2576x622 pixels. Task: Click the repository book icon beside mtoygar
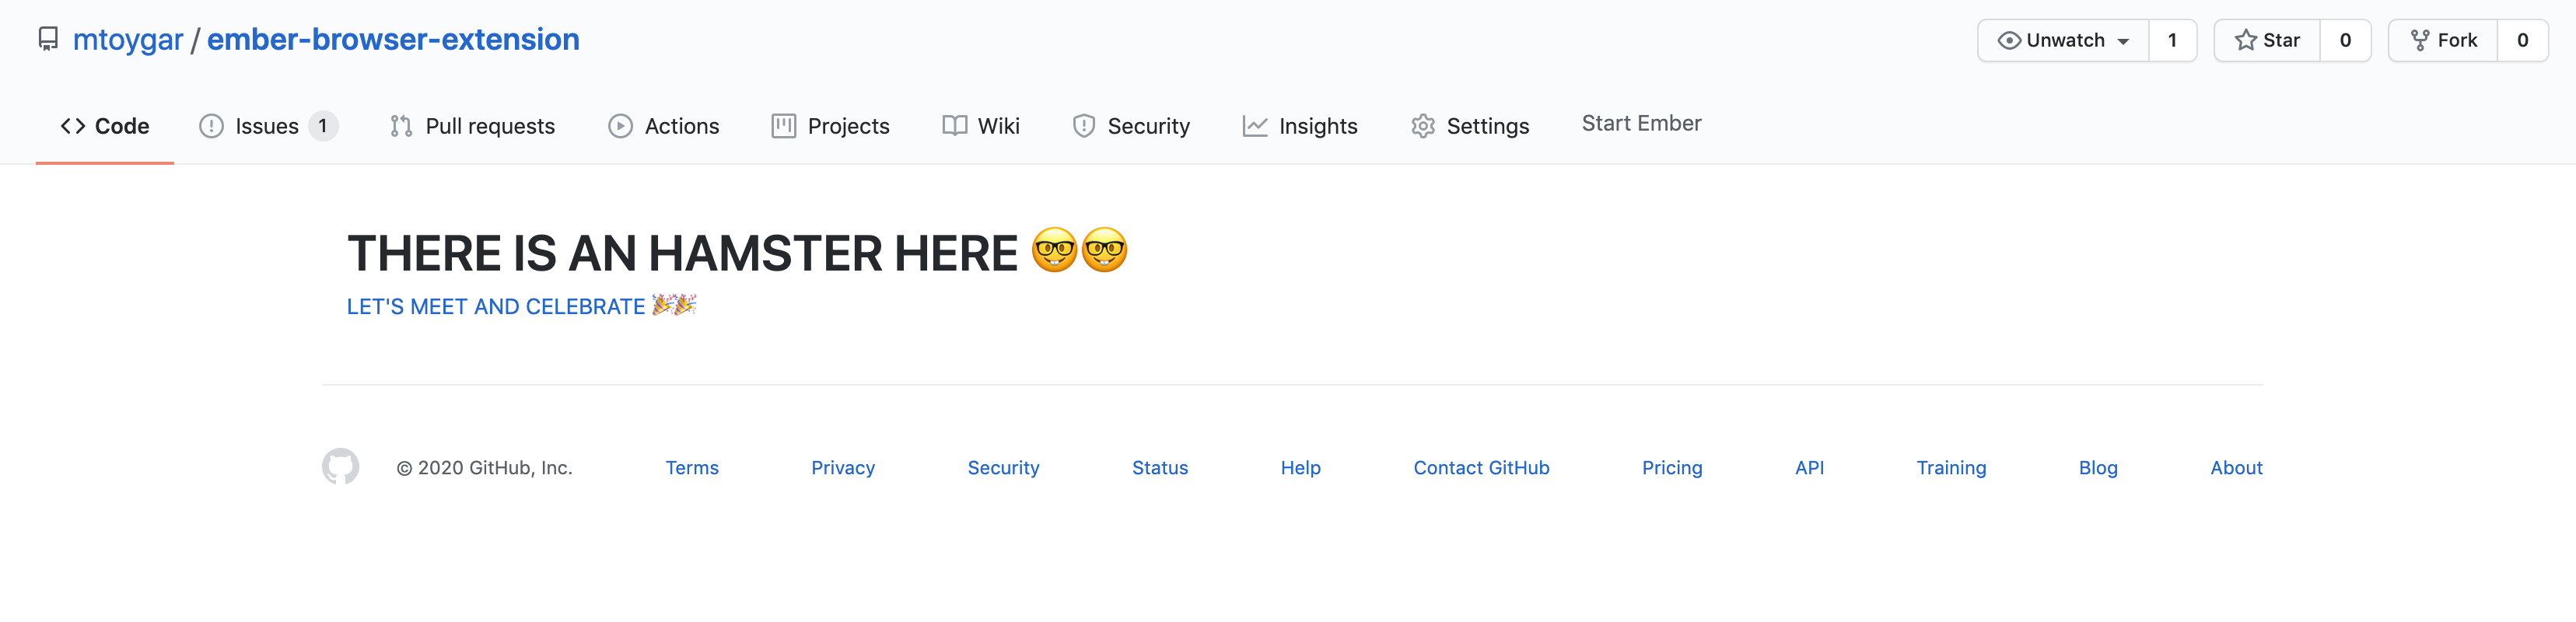coord(48,40)
